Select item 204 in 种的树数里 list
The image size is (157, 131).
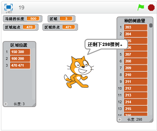pyautogui.click(x=136, y=34)
